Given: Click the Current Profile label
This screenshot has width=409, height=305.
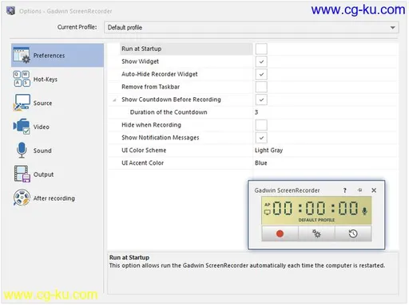Looking at the screenshot, I should [x=77, y=27].
